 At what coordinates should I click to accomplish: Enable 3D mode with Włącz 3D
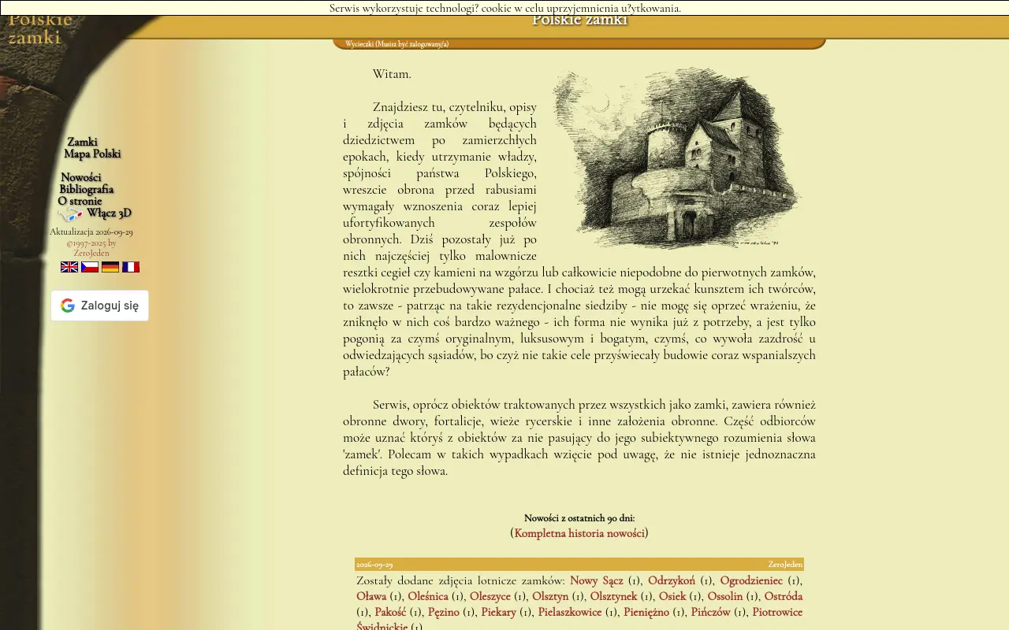click(x=109, y=213)
